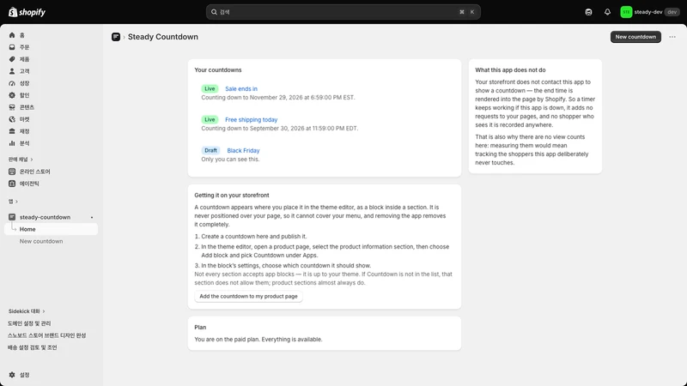Click the app icon beside Steady Countdown title
687x386 pixels.
click(116, 37)
